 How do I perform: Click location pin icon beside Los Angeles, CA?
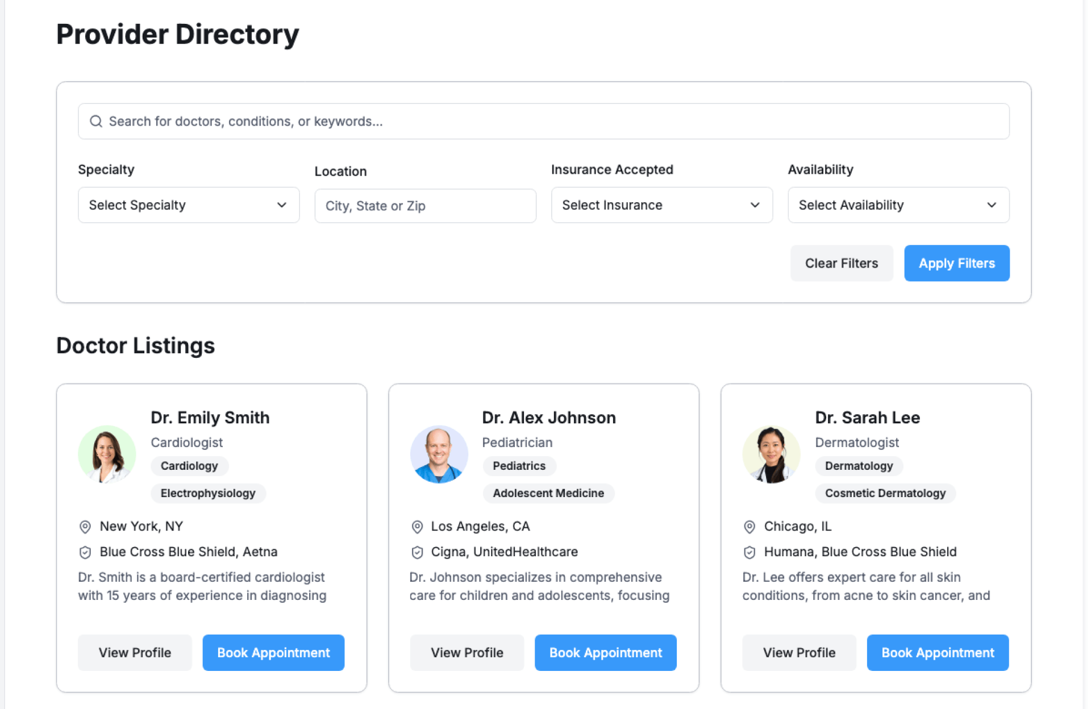click(x=417, y=527)
